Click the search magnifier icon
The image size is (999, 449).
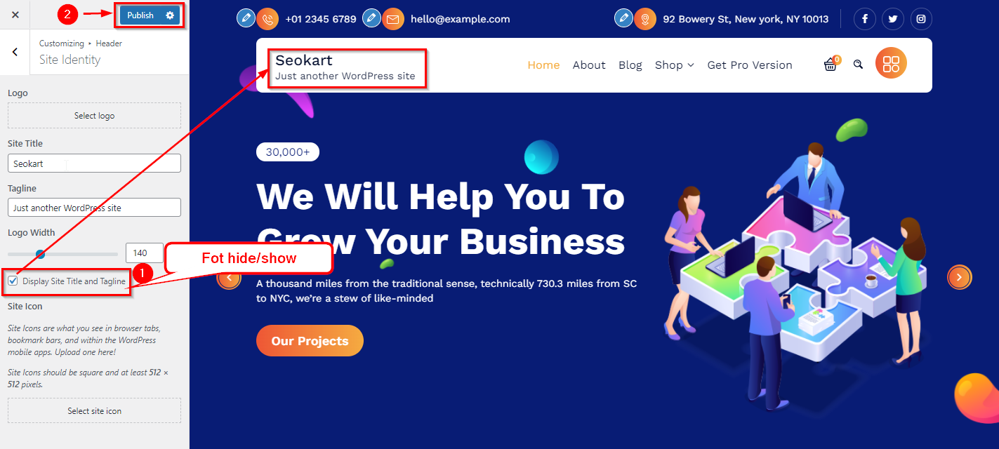point(858,65)
